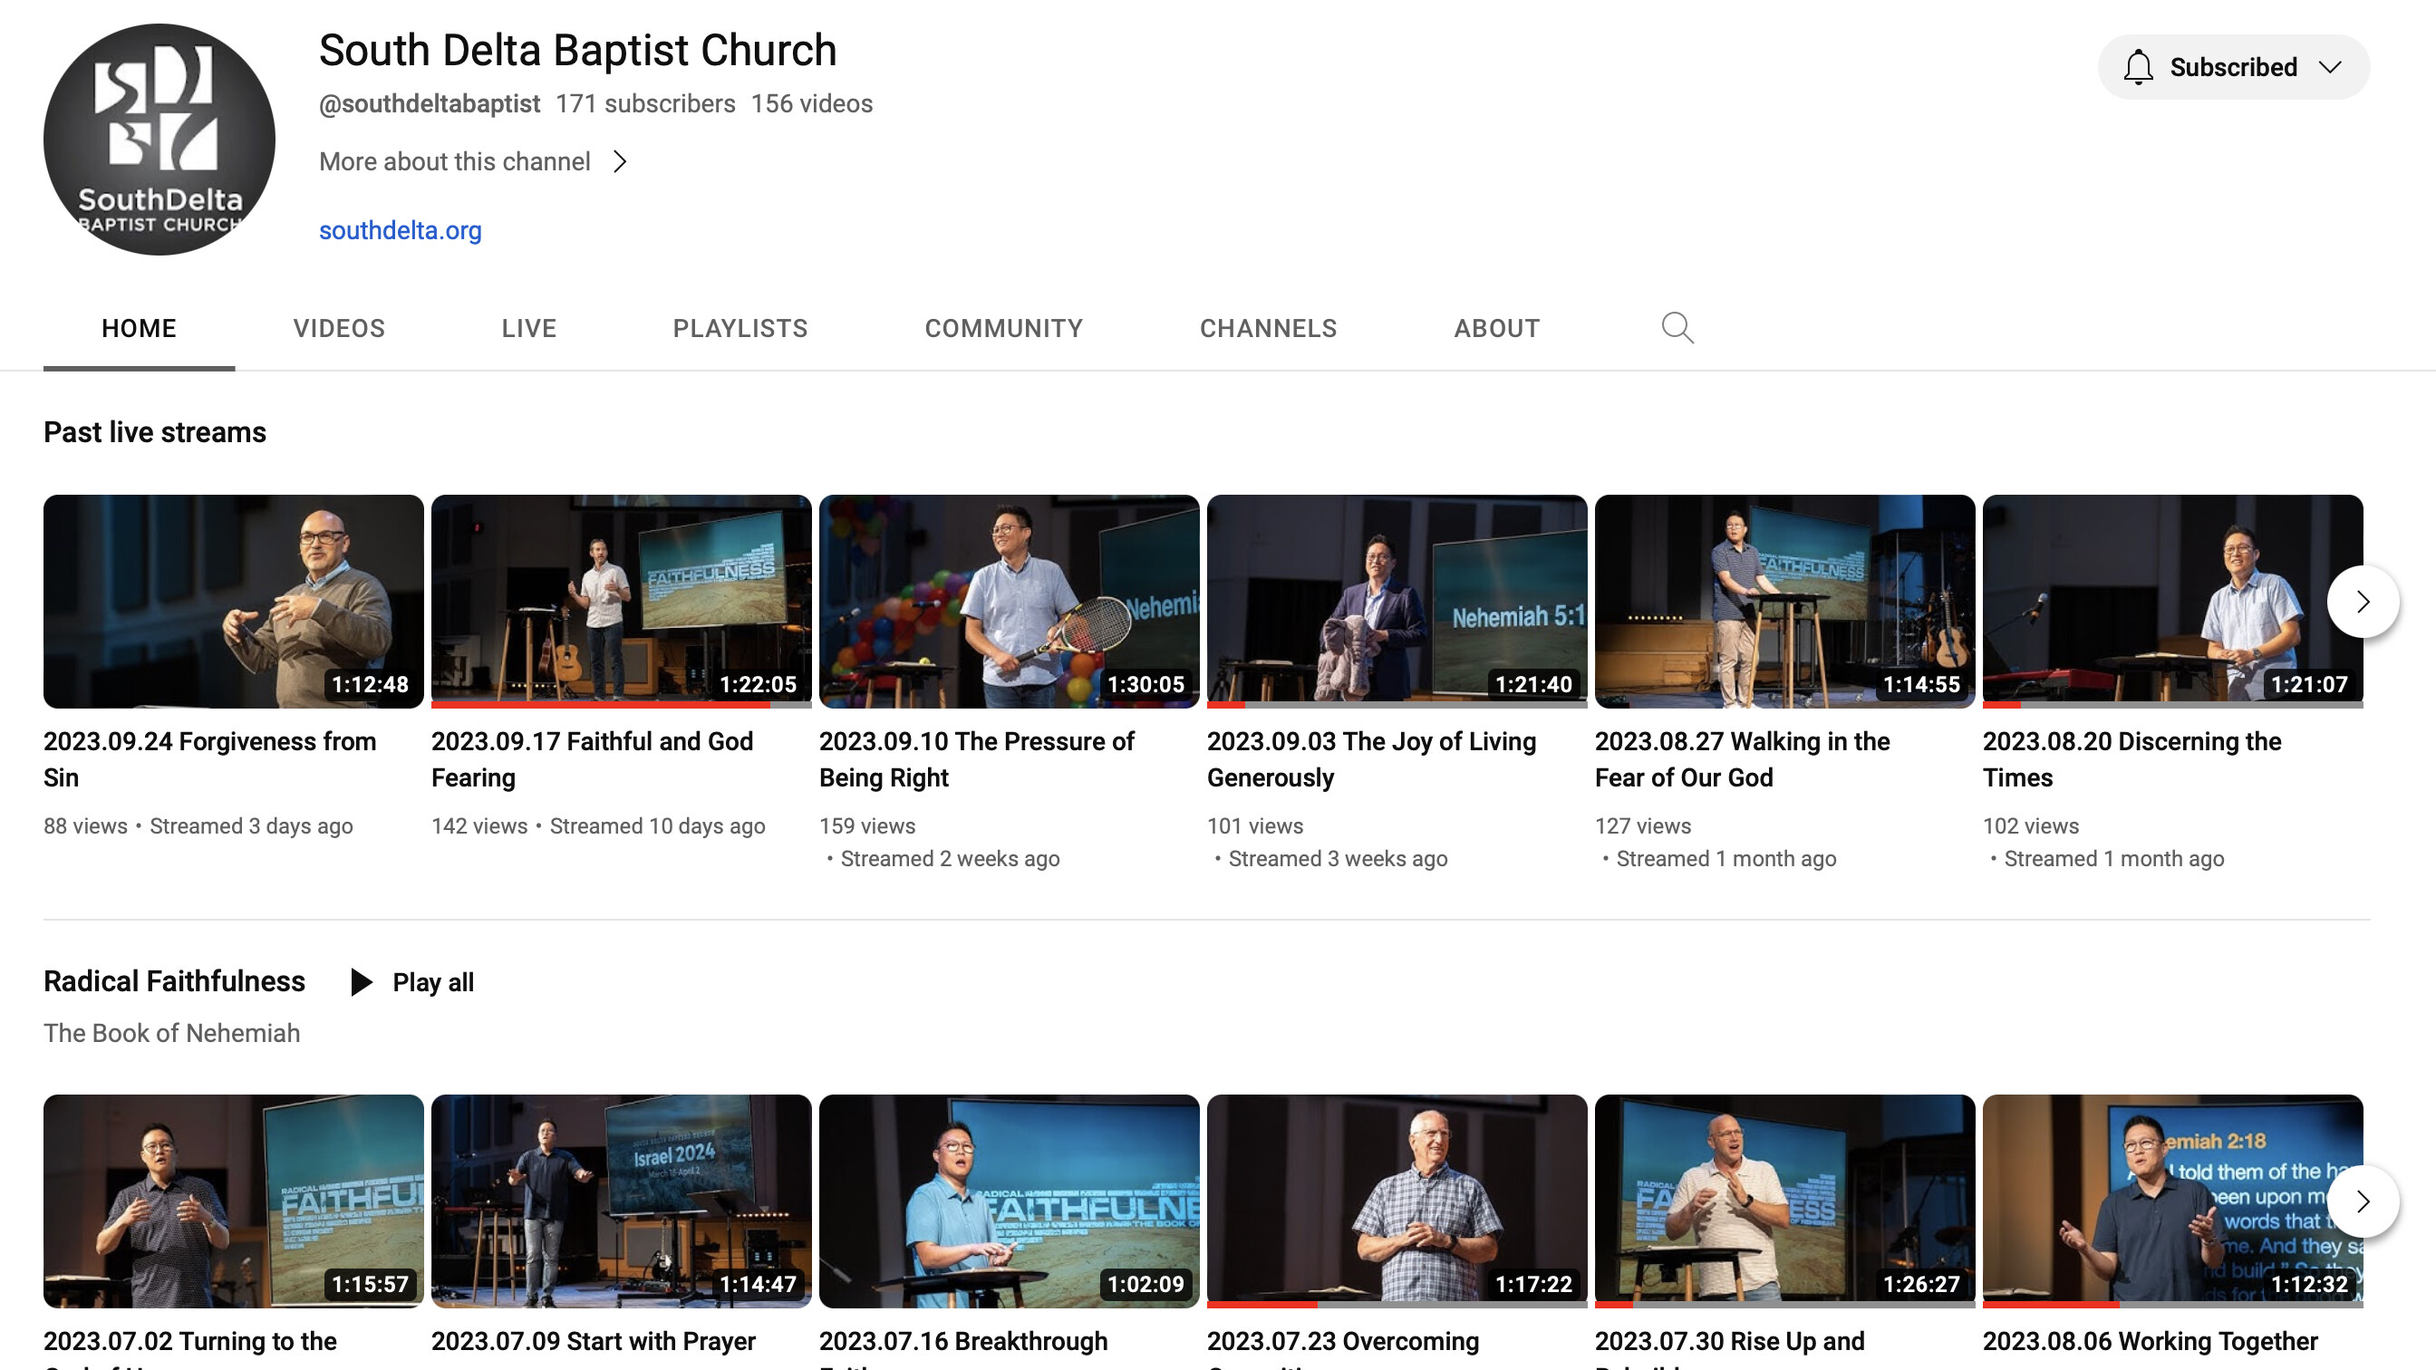
Task: Show next Radical Faithfulness videos arrow
Action: point(2363,1201)
